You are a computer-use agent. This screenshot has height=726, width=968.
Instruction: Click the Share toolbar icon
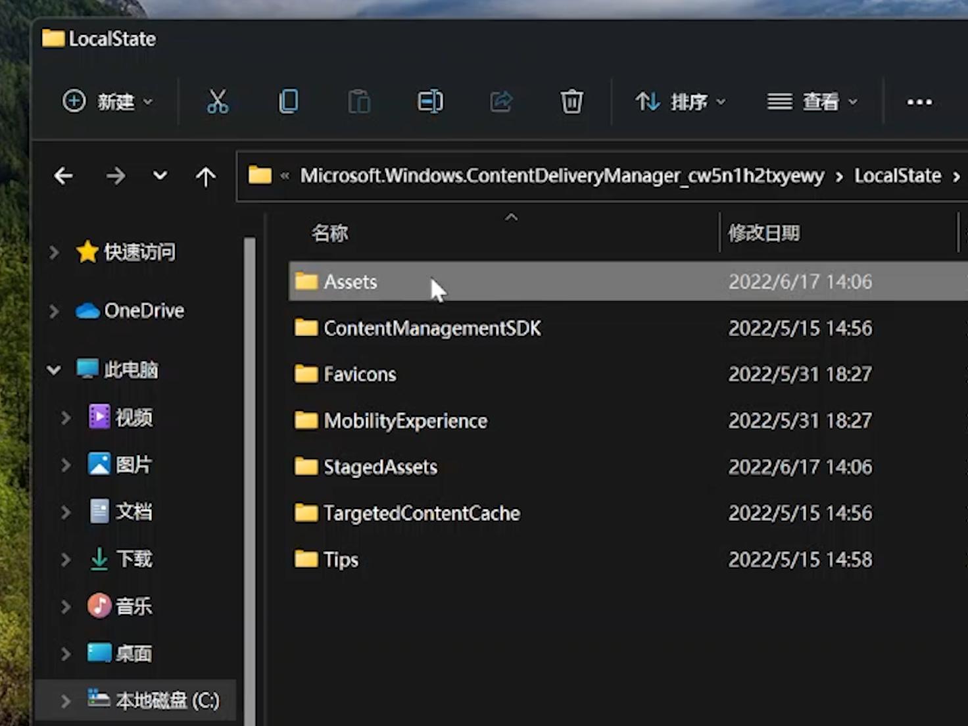501,102
